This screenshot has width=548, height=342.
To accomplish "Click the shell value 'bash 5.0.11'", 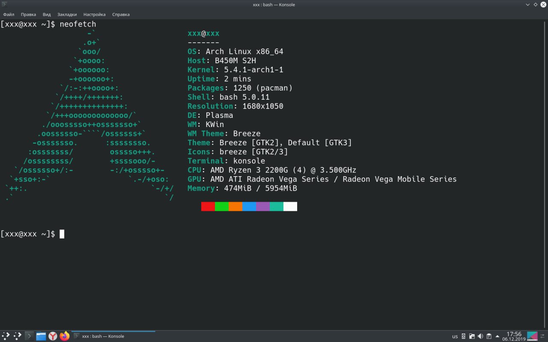I will tap(244, 97).
